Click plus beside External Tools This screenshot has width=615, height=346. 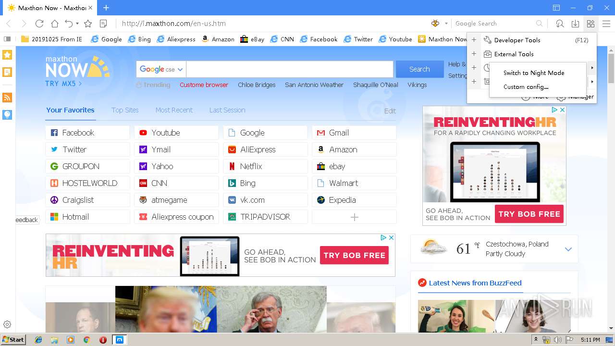coord(474,54)
